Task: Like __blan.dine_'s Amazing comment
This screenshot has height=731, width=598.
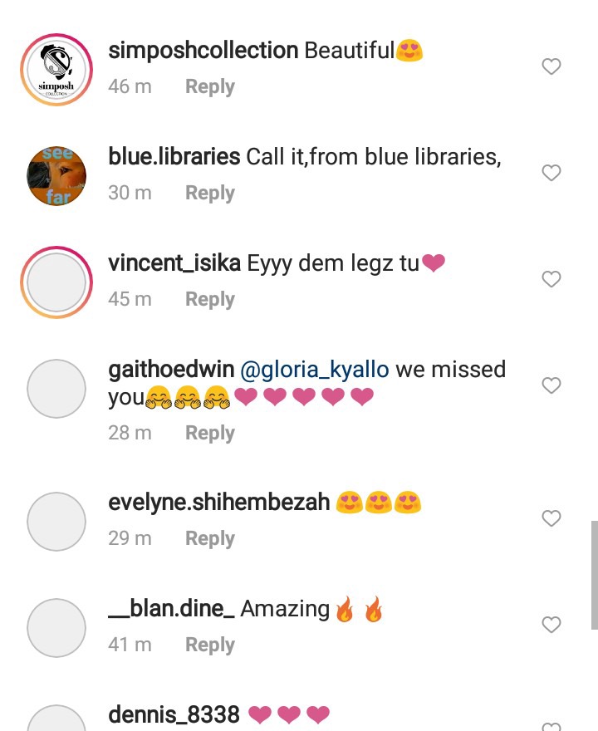Action: point(551,625)
